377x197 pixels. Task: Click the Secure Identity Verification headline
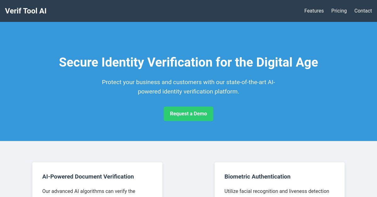tap(188, 62)
